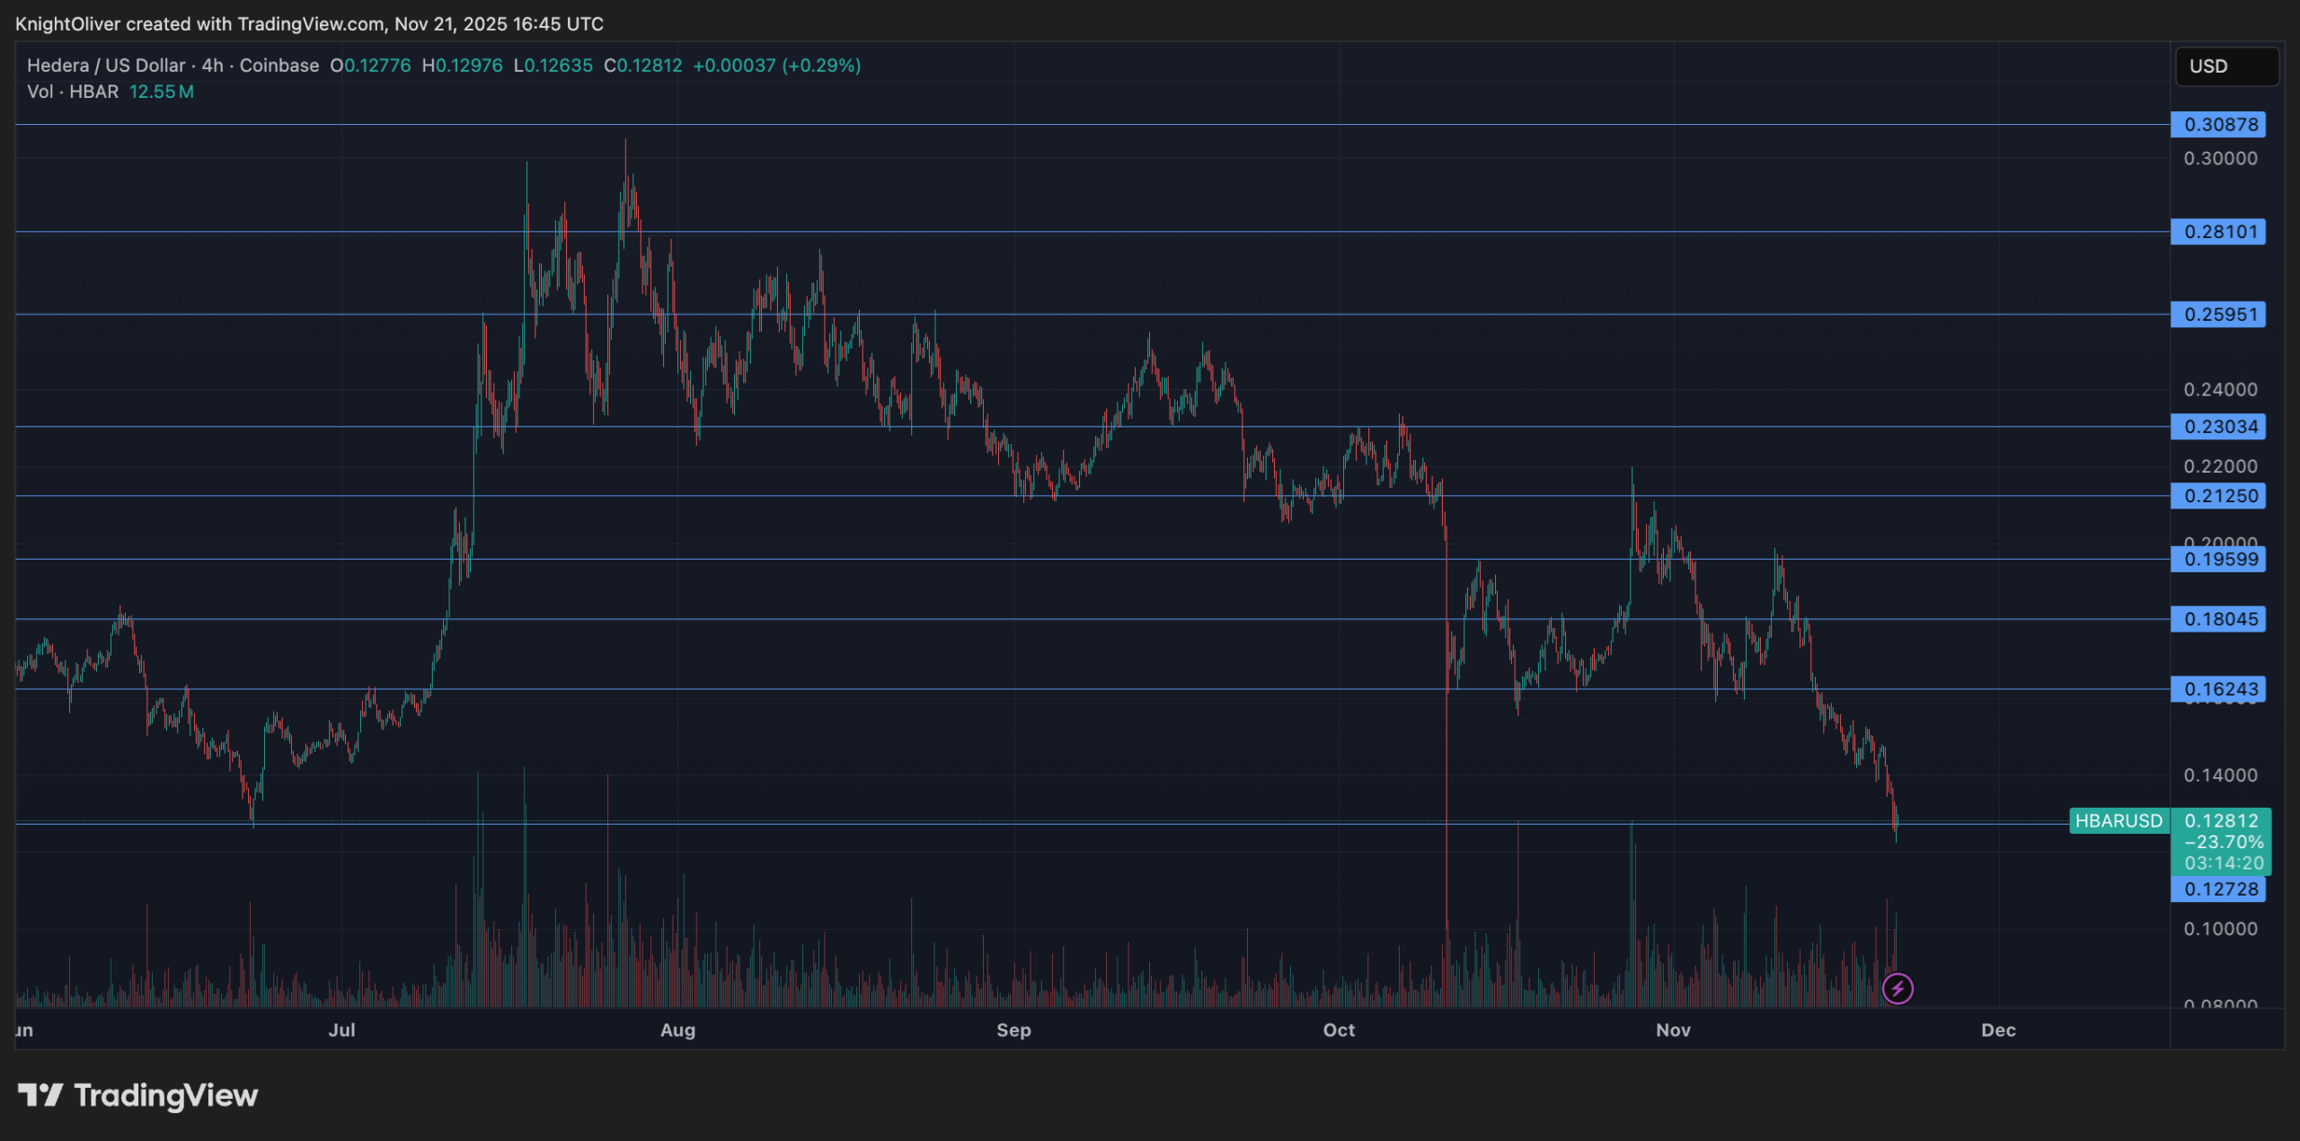Select the 0.21250 price level label
This screenshot has width=2300, height=1141.
(2217, 496)
